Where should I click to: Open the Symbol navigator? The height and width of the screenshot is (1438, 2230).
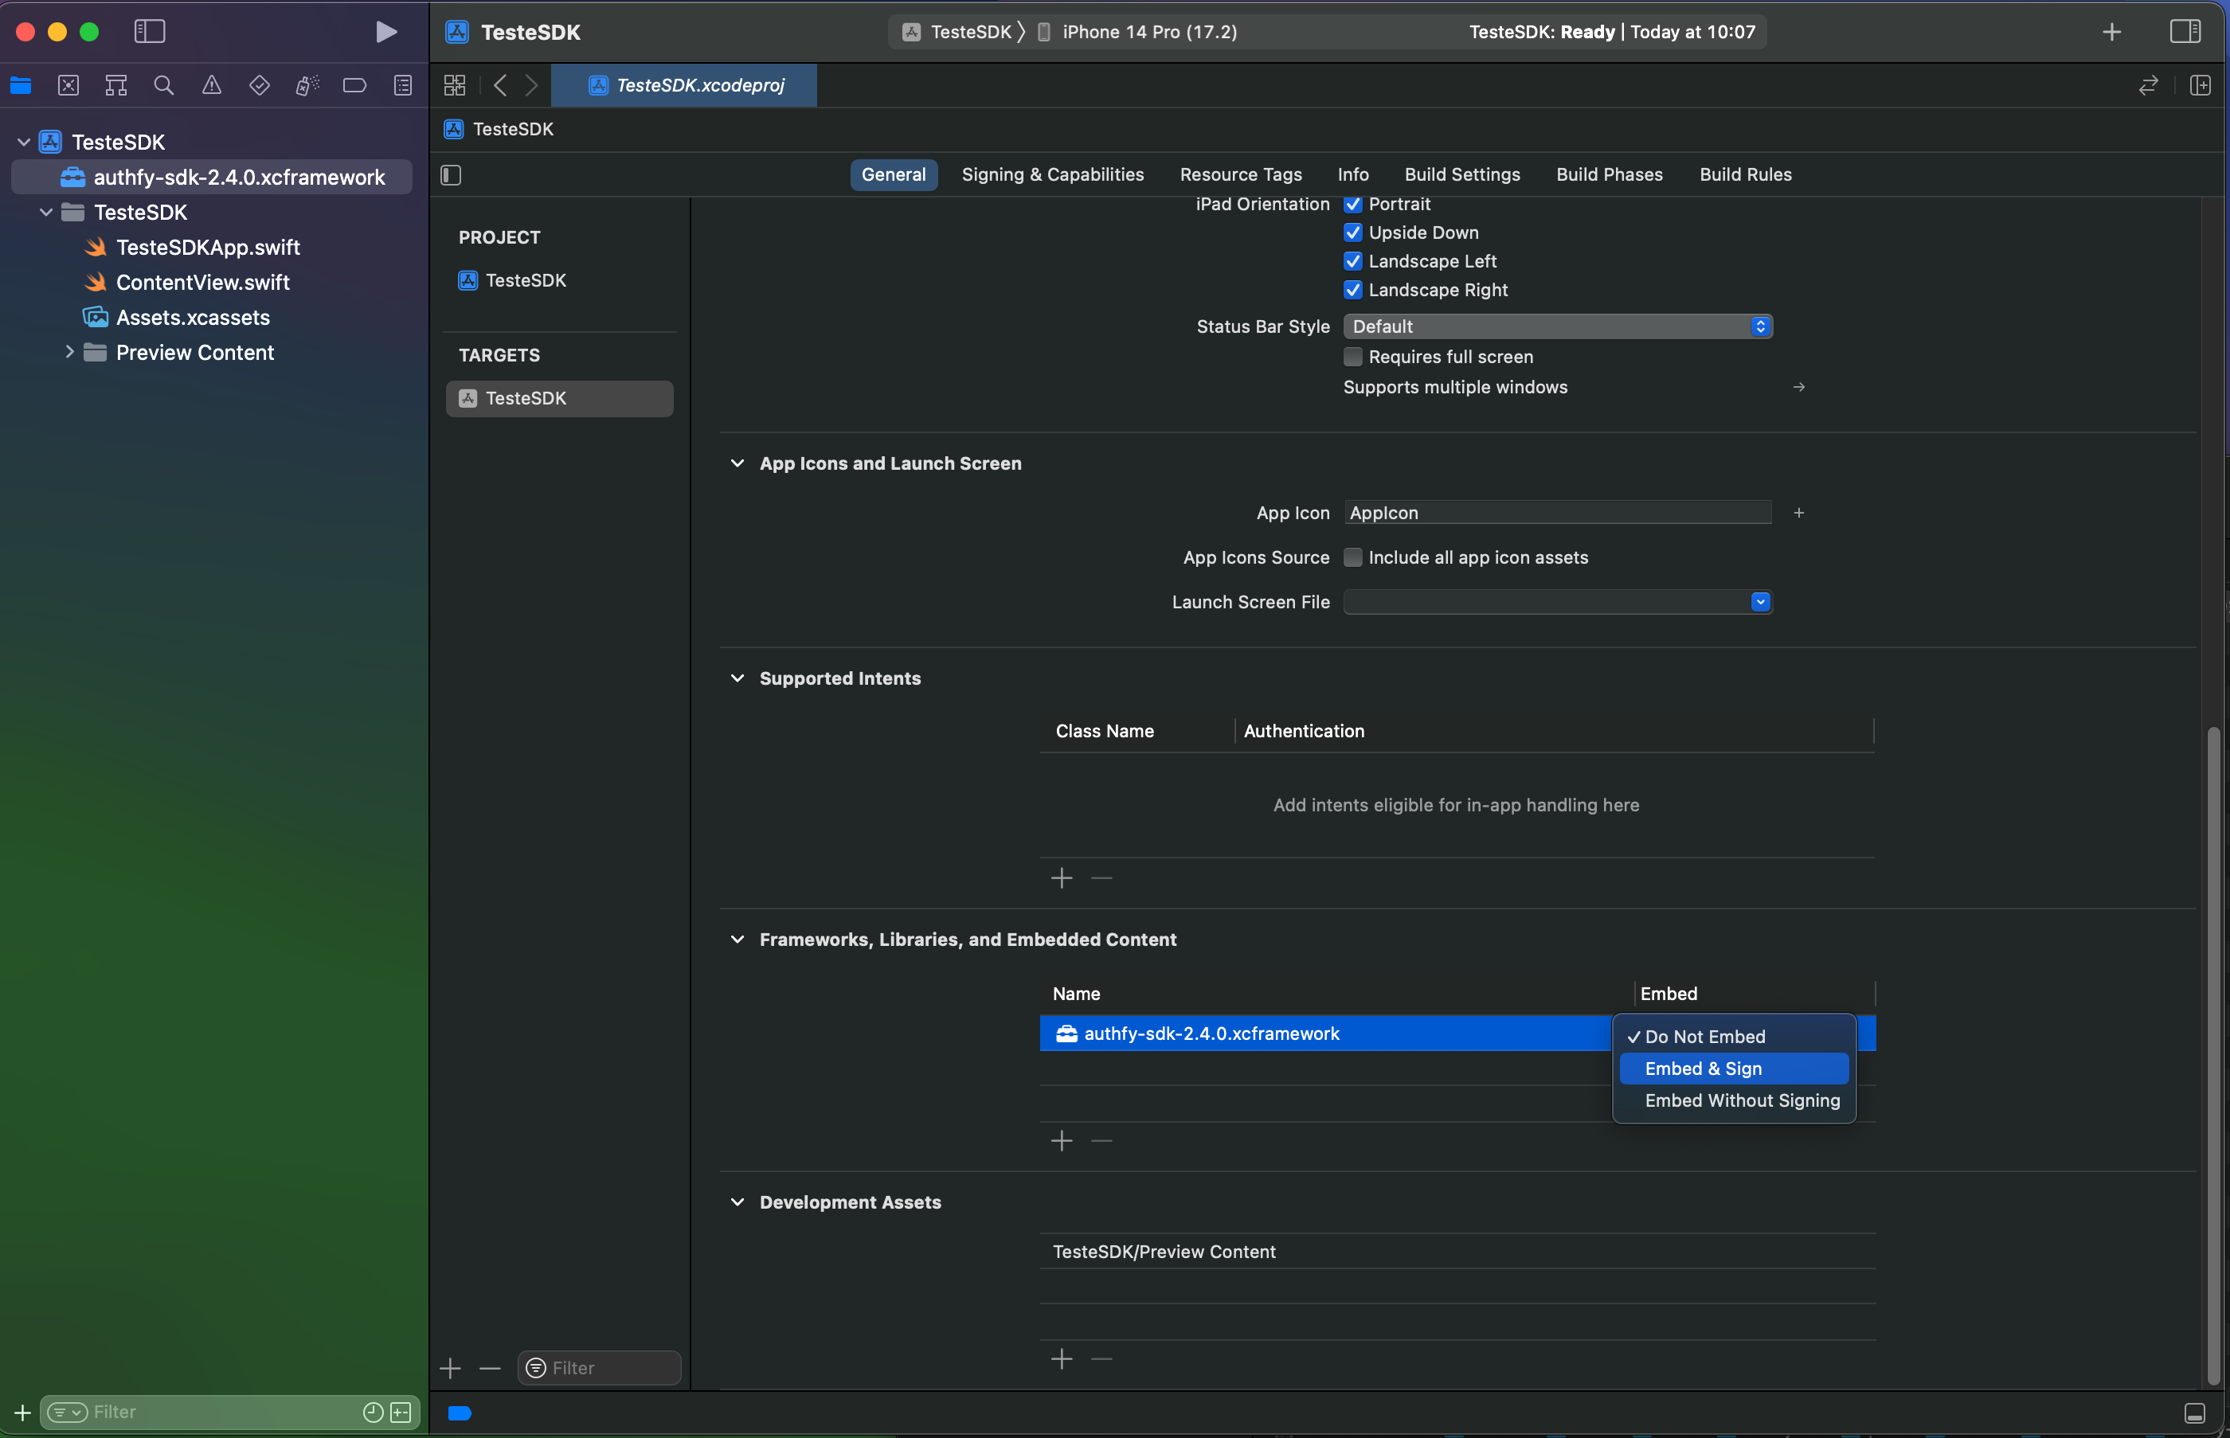click(x=115, y=86)
